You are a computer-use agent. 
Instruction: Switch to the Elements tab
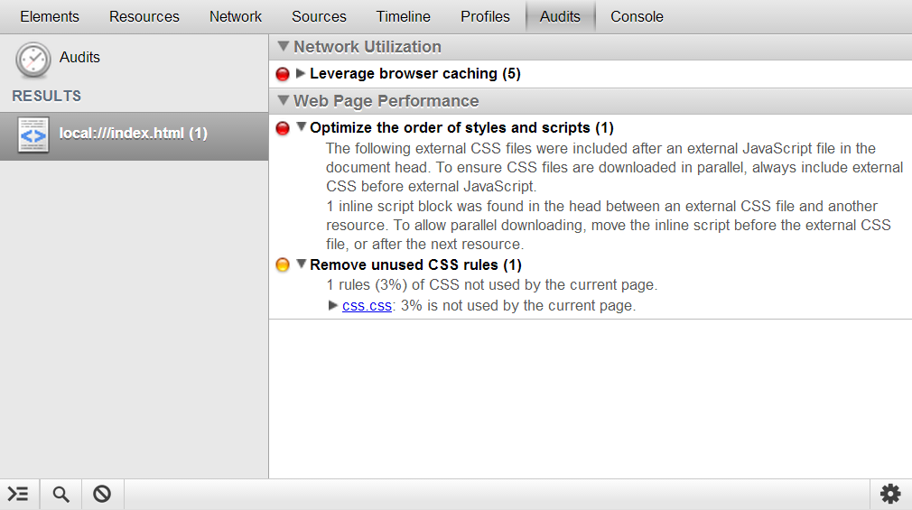(x=50, y=16)
